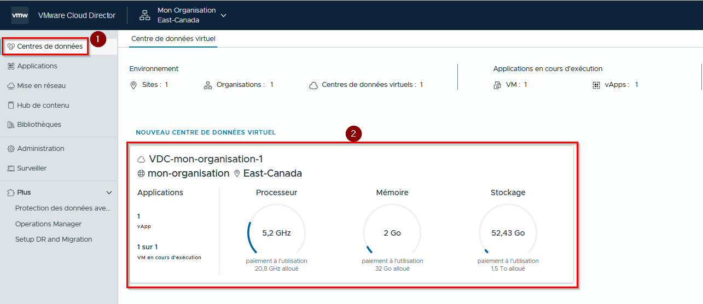Click the vmw logo icon

click(20, 15)
